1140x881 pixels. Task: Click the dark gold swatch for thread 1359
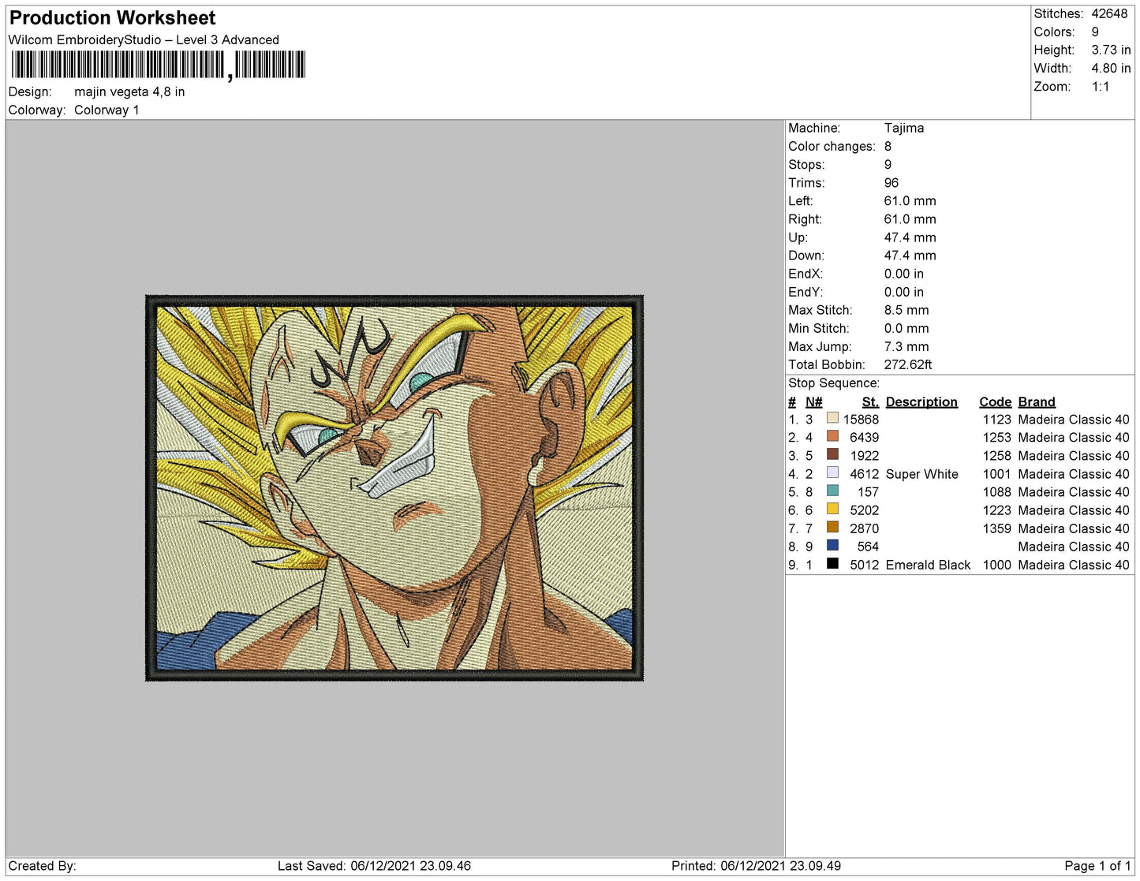832,527
